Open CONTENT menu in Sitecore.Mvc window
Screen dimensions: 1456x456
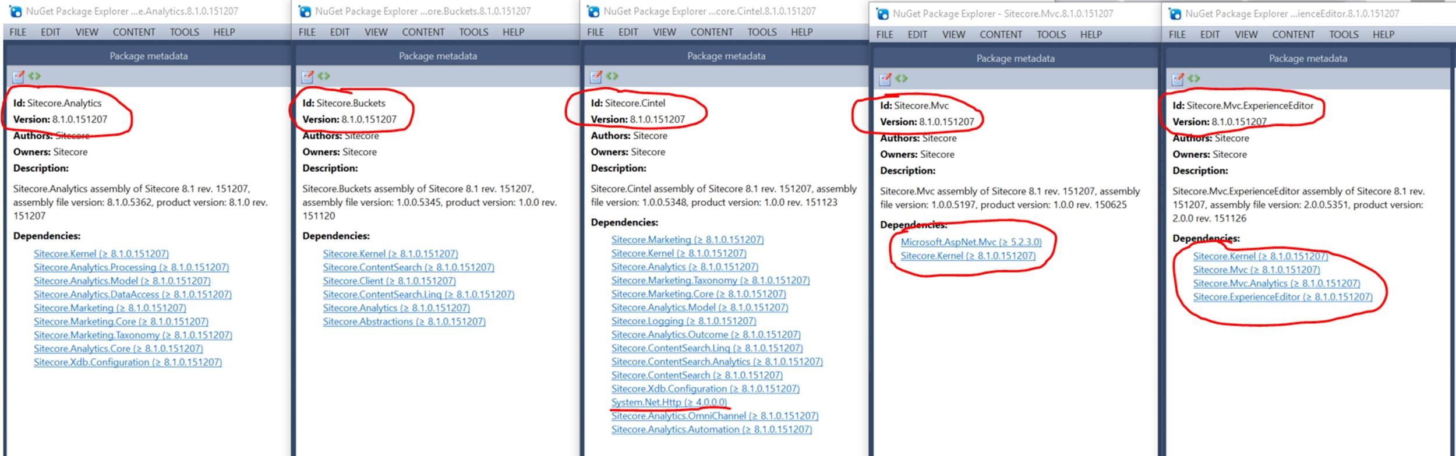[1001, 34]
